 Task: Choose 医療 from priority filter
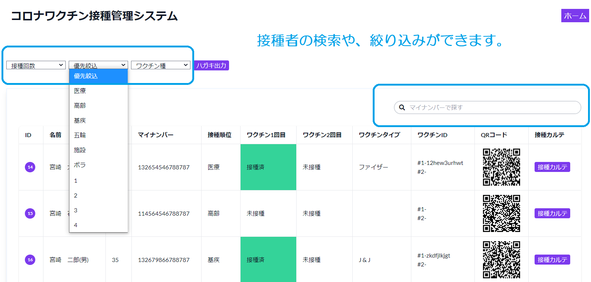(98, 91)
